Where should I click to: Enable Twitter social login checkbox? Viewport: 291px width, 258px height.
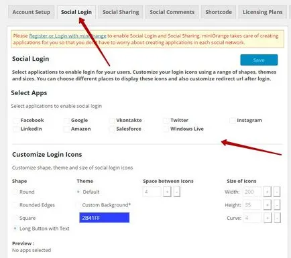166,121
